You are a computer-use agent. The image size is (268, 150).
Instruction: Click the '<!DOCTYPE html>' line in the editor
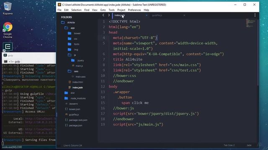(124, 22)
